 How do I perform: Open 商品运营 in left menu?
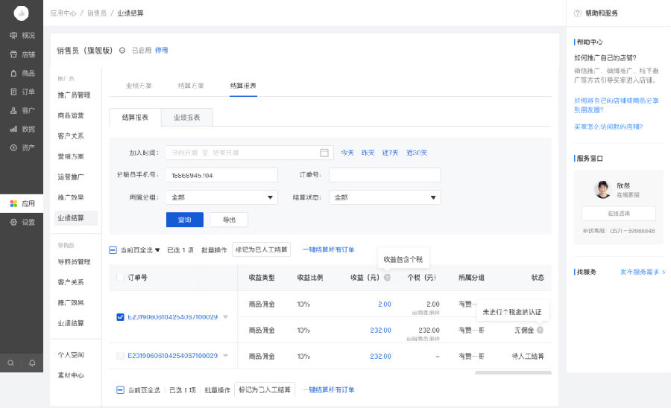tap(71, 115)
